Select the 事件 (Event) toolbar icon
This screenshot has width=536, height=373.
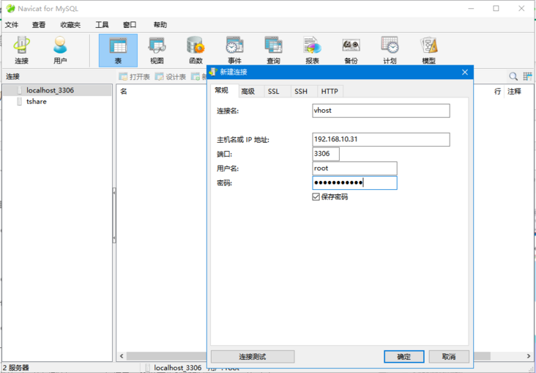tap(234, 51)
